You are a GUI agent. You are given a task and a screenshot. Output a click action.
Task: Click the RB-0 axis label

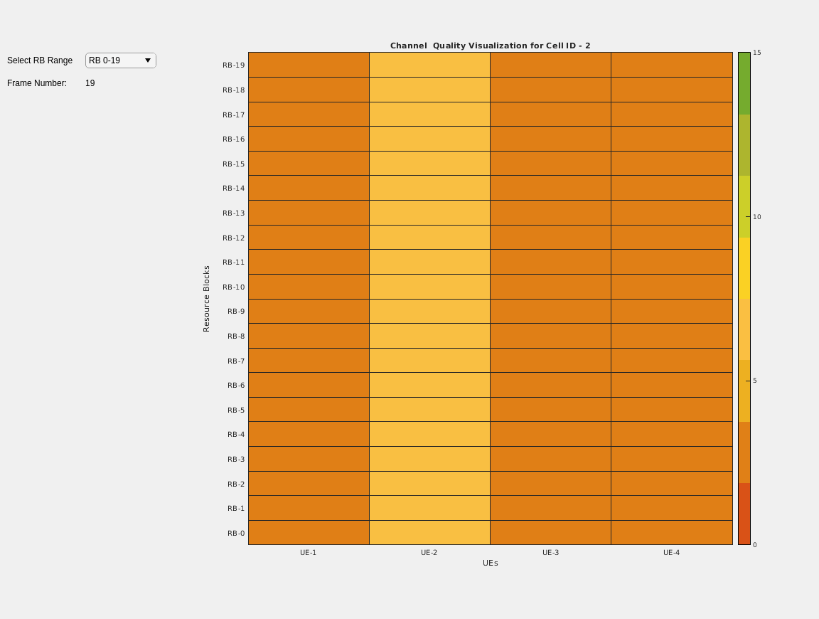[236, 533]
